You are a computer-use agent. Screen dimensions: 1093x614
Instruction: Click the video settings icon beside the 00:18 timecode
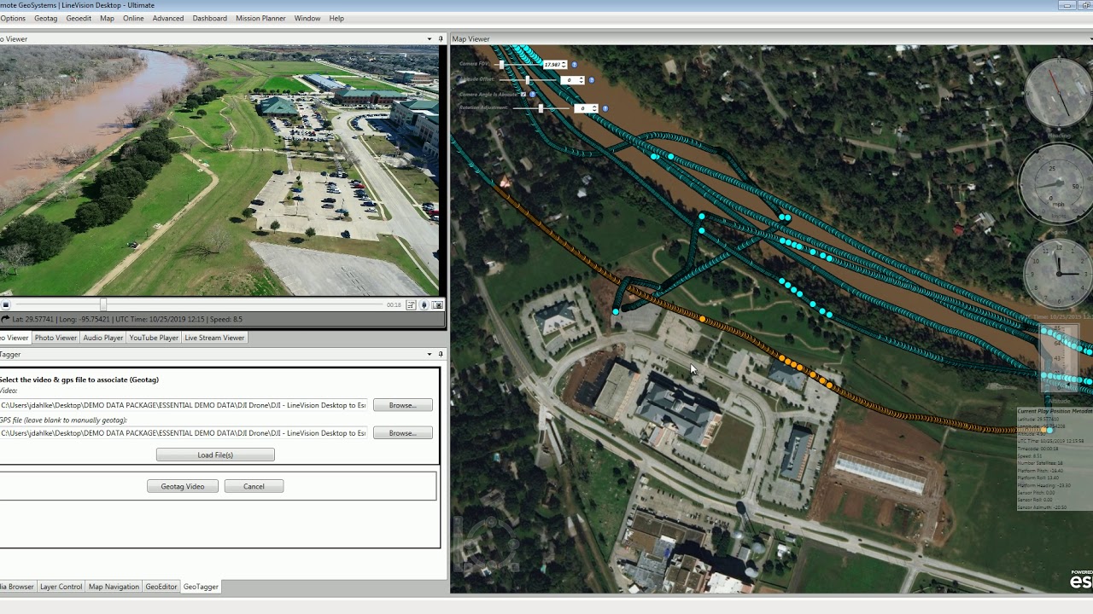click(411, 305)
